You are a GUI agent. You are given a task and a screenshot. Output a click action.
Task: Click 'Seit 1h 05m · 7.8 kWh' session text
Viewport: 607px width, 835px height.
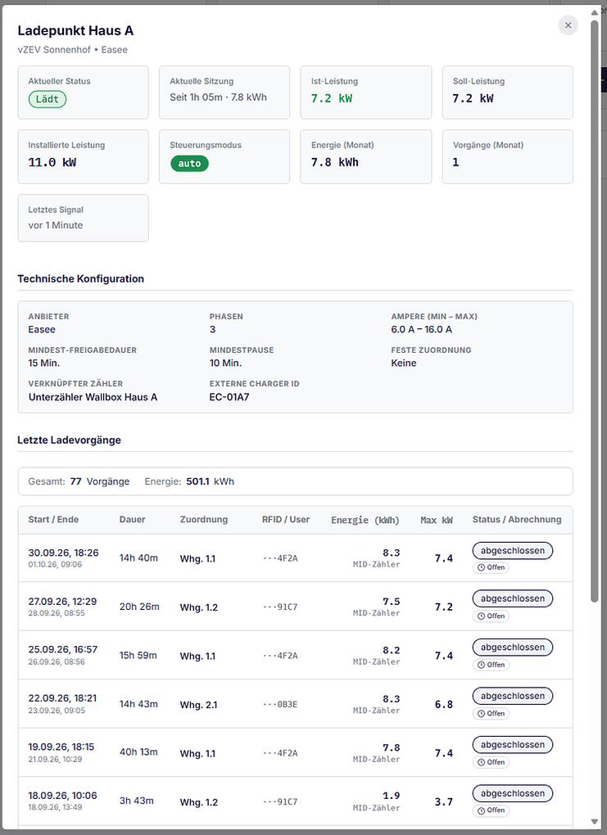pyautogui.click(x=219, y=97)
